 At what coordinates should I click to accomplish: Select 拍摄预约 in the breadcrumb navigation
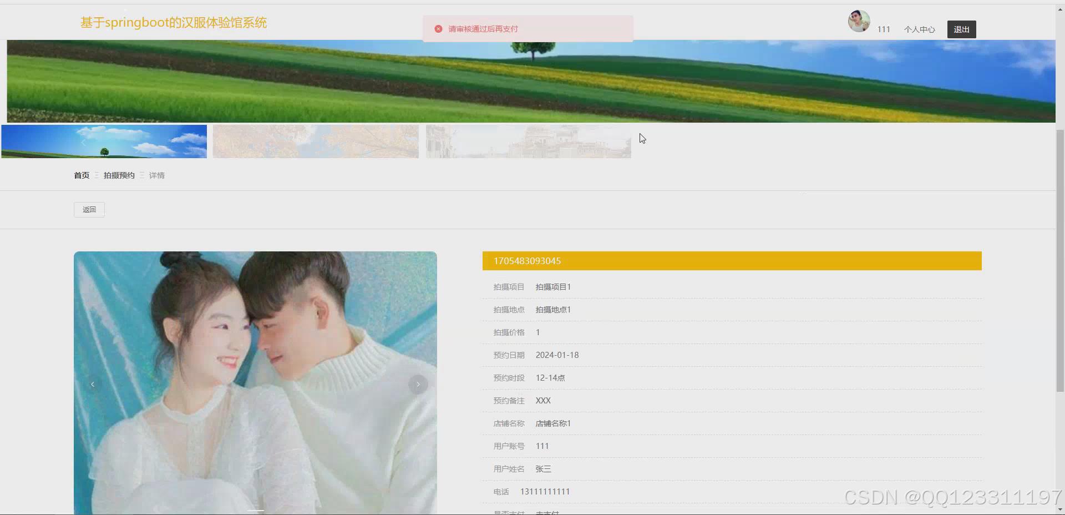(x=119, y=175)
